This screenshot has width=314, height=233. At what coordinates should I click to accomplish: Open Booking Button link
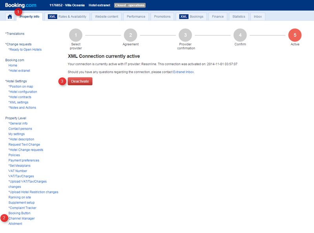coord(19,213)
